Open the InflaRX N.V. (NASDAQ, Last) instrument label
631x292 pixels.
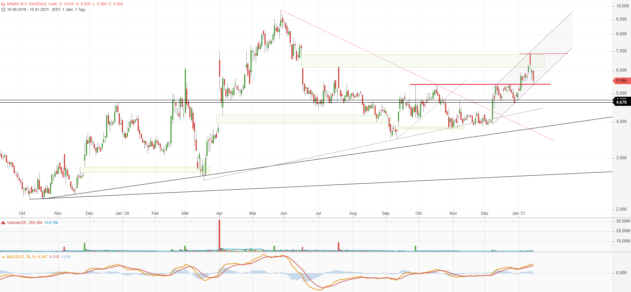click(x=32, y=4)
